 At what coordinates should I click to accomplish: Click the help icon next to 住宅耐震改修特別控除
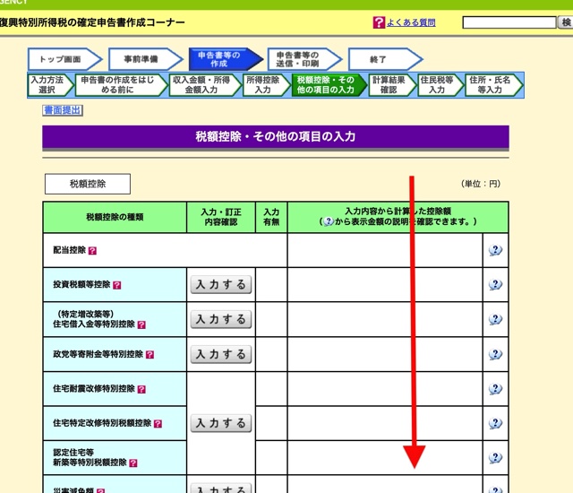click(141, 390)
